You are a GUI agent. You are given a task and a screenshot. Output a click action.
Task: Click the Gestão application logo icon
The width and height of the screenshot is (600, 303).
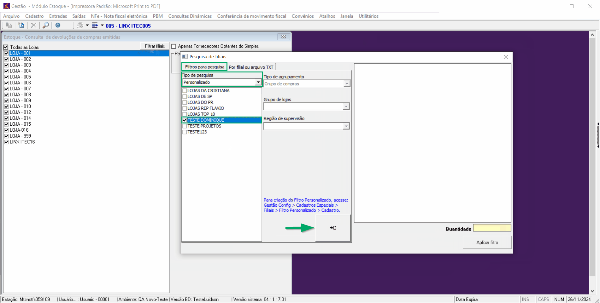pyautogui.click(x=6, y=6)
